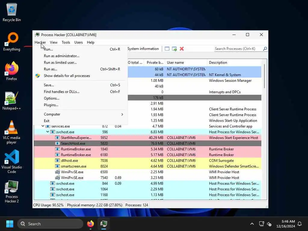
Task: Click the smartscreen.exe process icon
Action: (x=57, y=166)
